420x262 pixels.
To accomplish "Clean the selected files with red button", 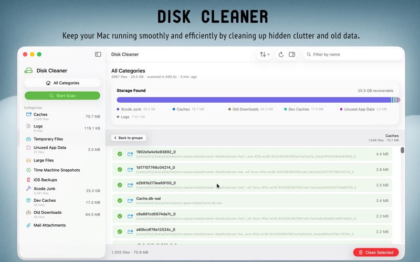I will click(x=376, y=253).
